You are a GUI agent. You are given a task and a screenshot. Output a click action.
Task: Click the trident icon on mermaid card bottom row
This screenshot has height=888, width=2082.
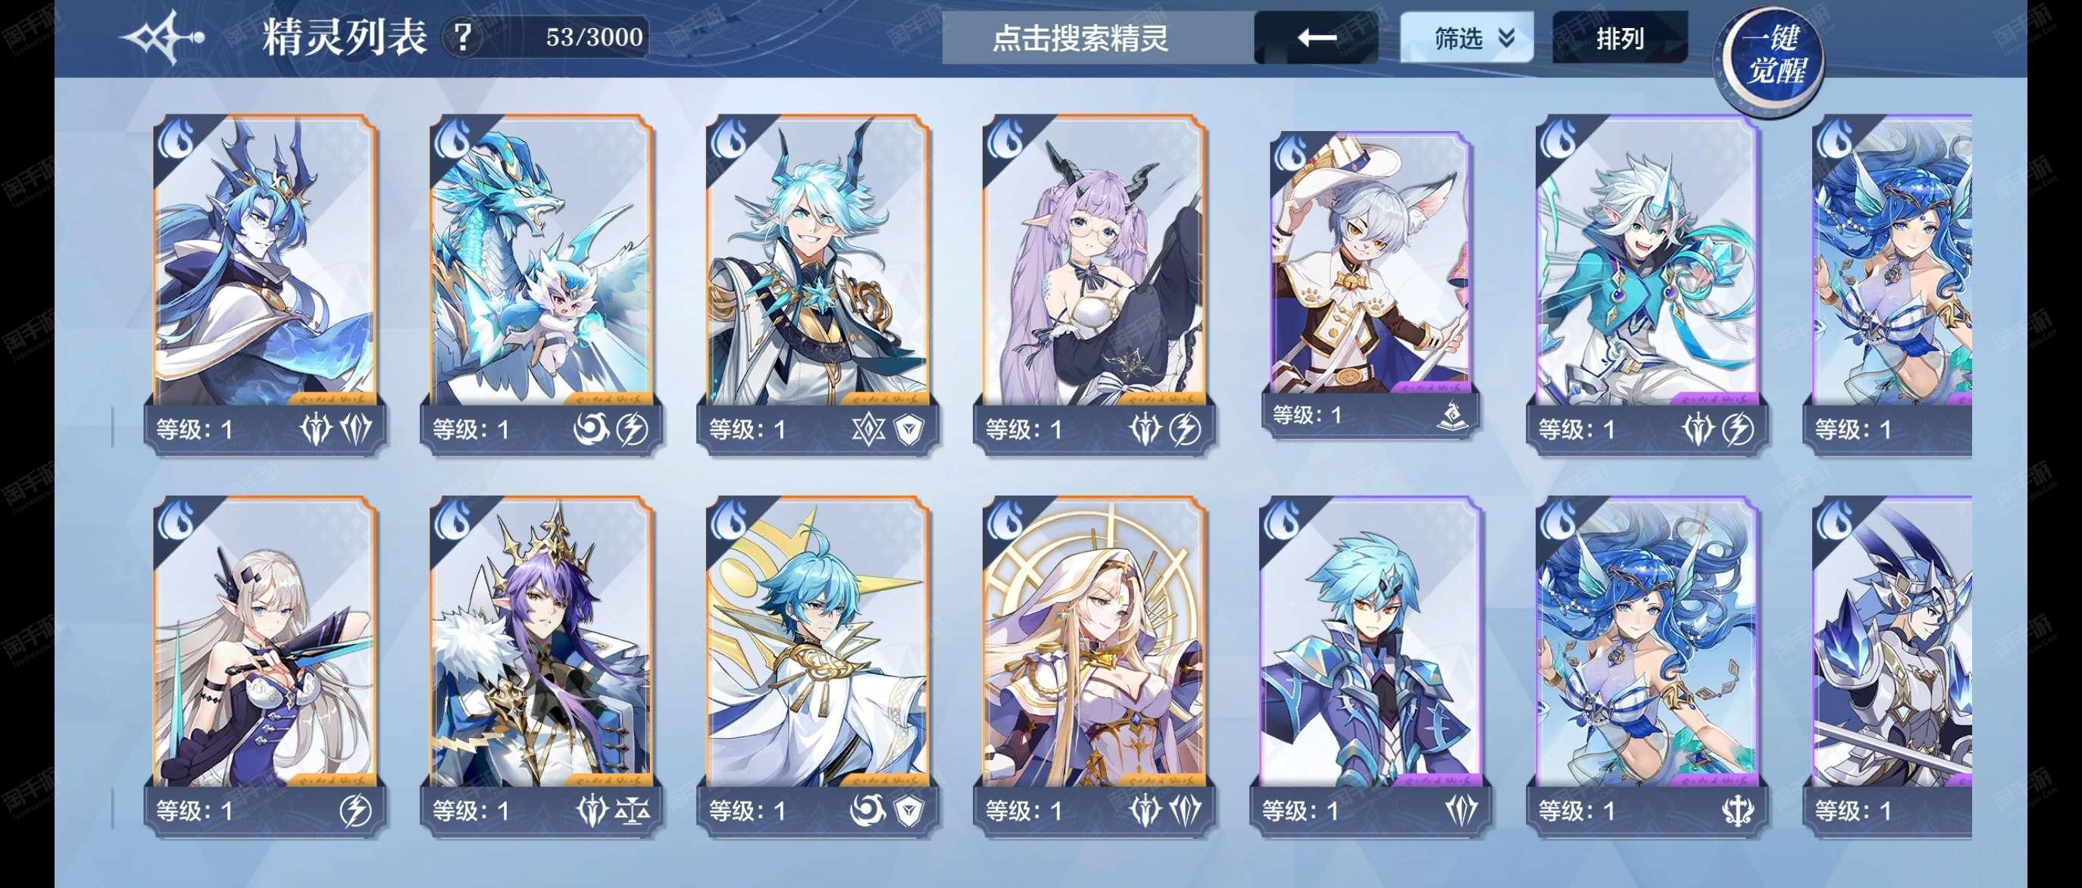(x=1738, y=811)
